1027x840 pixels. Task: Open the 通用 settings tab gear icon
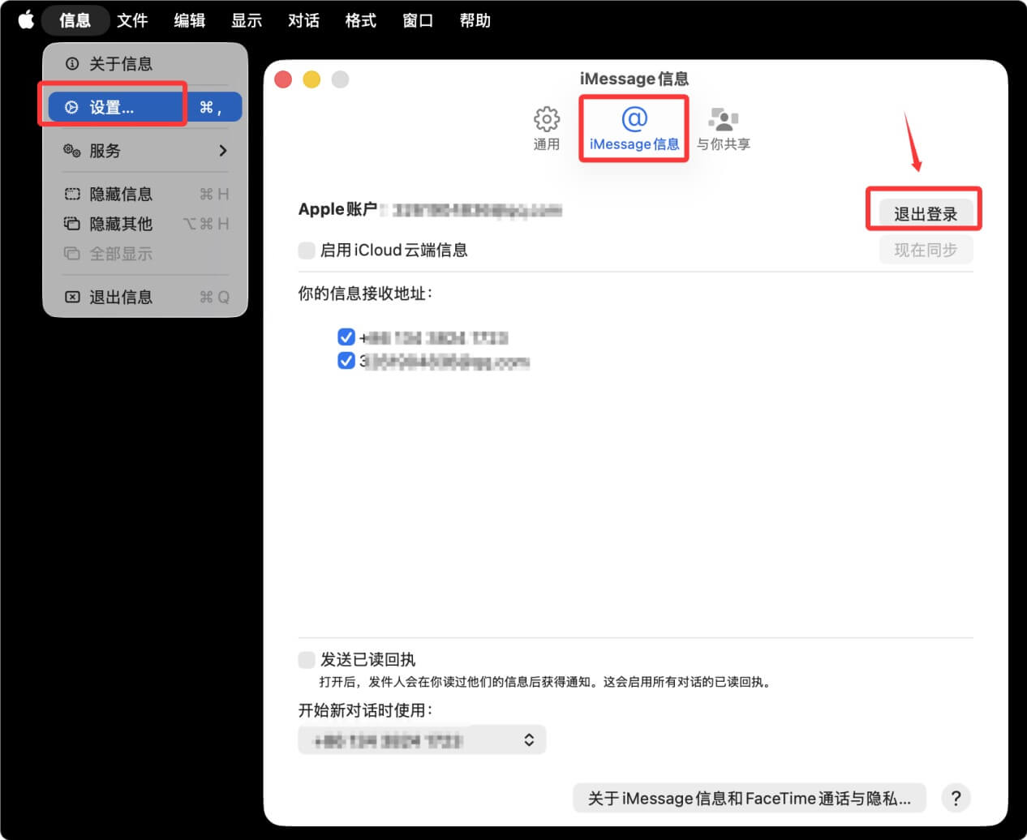pos(546,120)
